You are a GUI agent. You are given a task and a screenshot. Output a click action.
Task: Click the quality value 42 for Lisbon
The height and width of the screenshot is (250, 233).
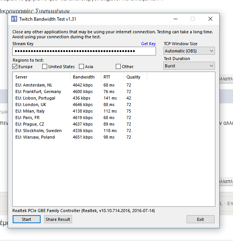(129, 98)
